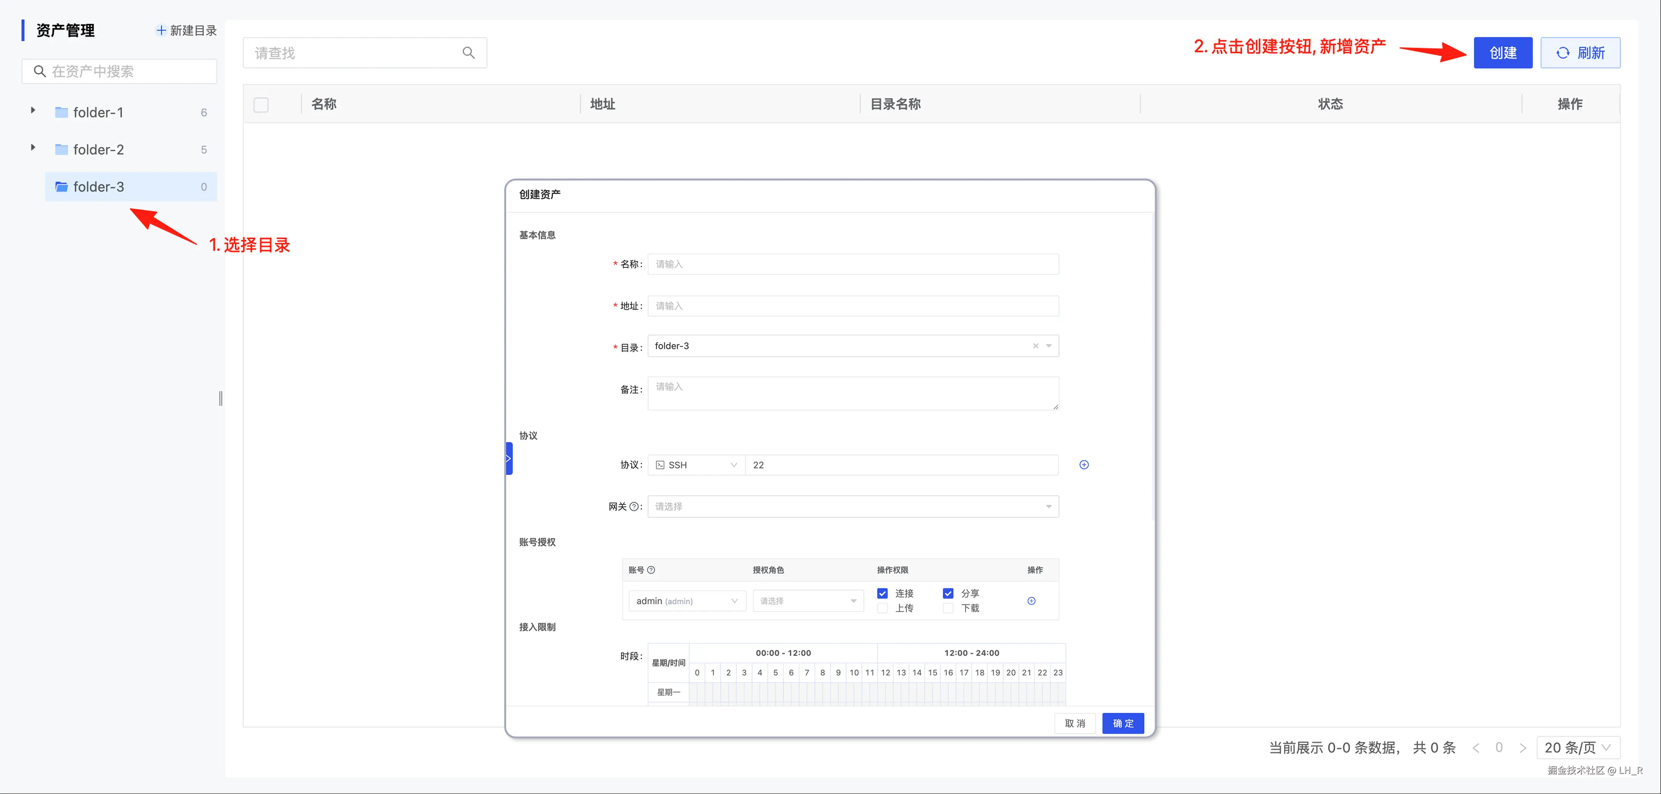Image resolution: width=1661 pixels, height=794 pixels.
Task: Click the blue side-panel expand arrow handle
Action: (509, 458)
